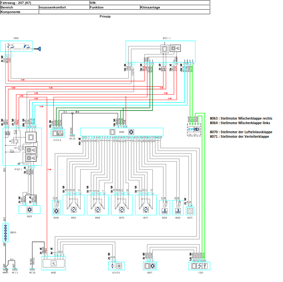Viewport: 283px width, 282px height.
Task: Click the blue ignition key symbol at CA00
Action: point(39,49)
